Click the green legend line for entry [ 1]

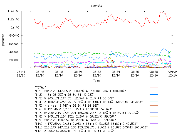pos(154,91)
